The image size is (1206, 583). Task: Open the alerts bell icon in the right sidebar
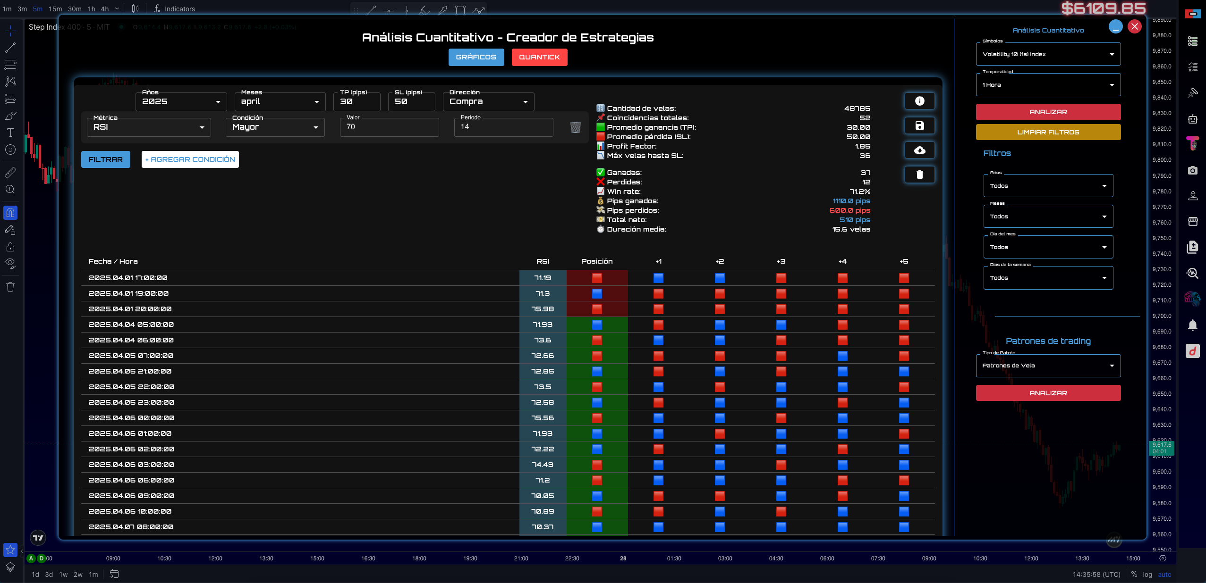pyautogui.click(x=1193, y=325)
